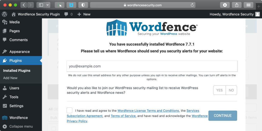Open Safari downloads icon
This screenshot has width=262, height=131.
pos(225,5)
